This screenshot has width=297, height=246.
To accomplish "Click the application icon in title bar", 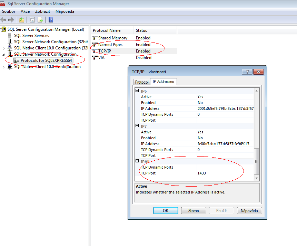I will point(2,3).
